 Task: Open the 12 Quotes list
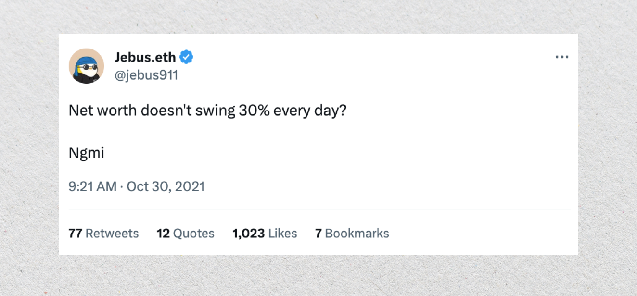point(185,234)
